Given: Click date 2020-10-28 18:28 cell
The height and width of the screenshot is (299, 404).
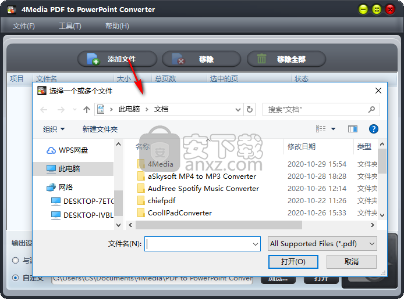Looking at the screenshot, I should (317, 176).
